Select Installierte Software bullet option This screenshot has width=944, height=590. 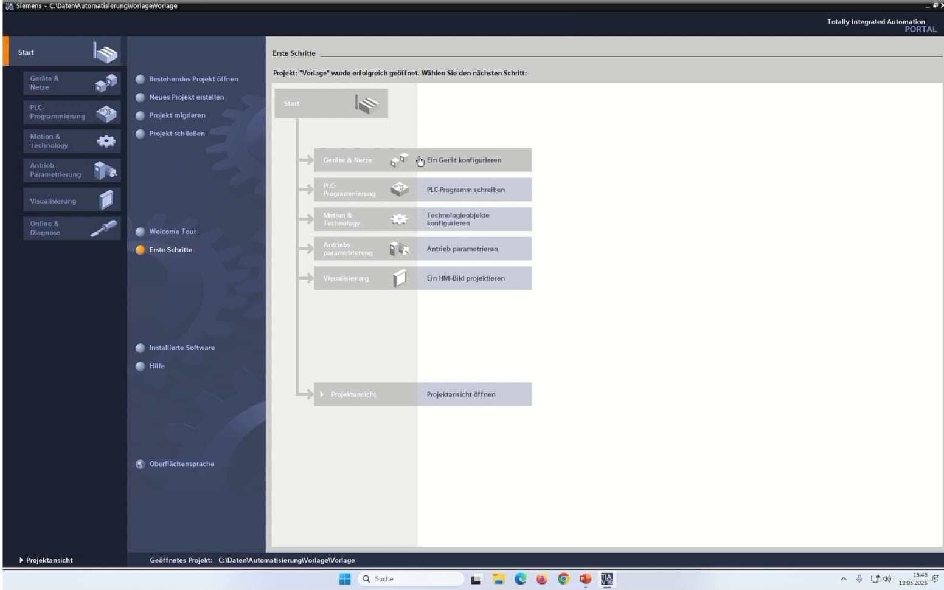[x=140, y=348]
